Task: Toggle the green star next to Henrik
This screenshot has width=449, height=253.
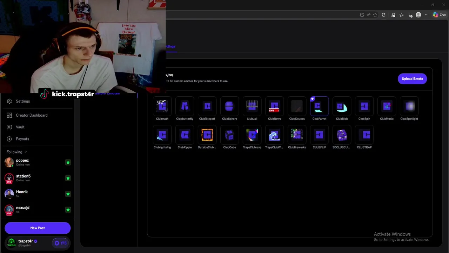Action: pos(68,194)
